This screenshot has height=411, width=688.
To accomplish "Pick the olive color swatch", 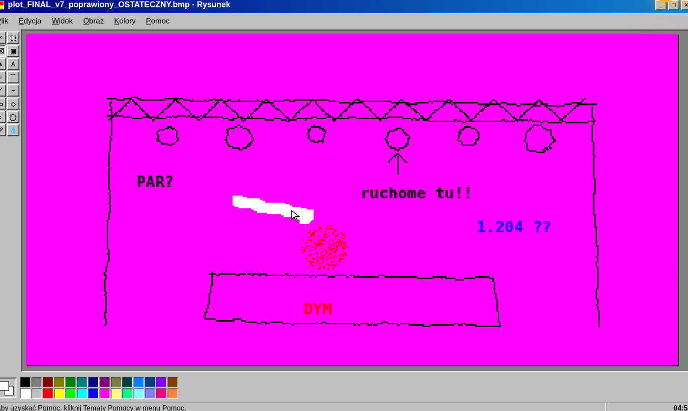I will [59, 382].
